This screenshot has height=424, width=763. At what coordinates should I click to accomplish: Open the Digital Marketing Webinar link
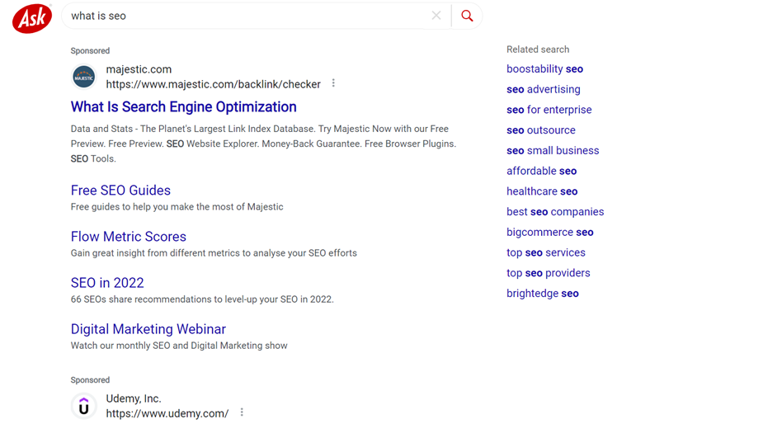point(148,329)
